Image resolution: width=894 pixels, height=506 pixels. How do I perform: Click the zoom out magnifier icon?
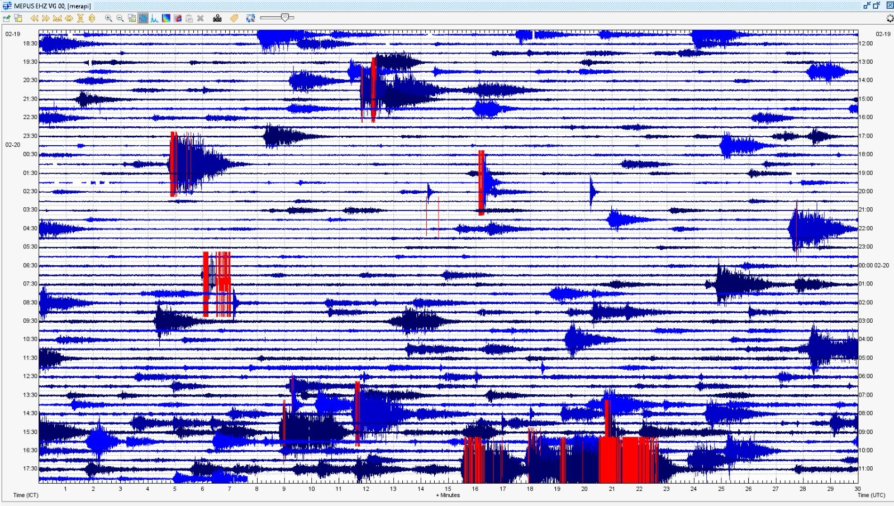(x=119, y=17)
